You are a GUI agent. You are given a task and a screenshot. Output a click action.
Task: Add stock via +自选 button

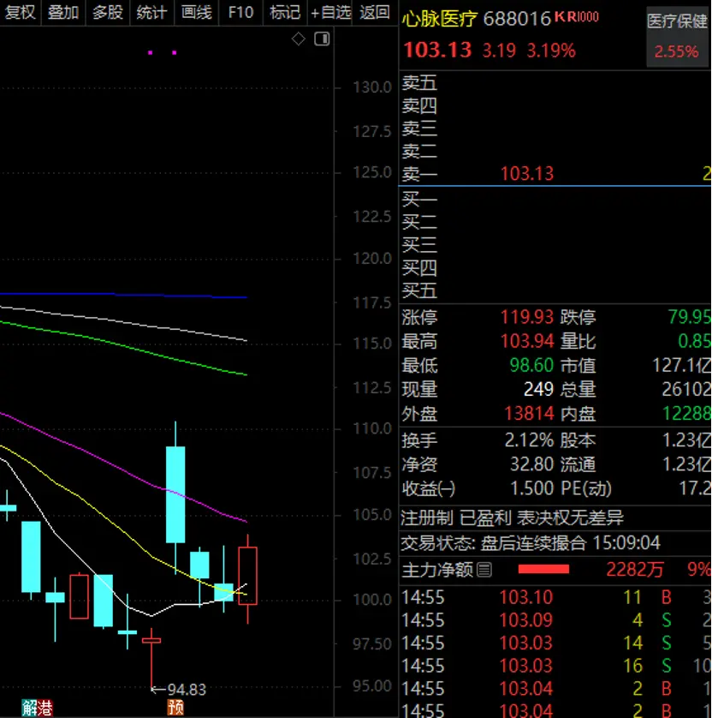[x=331, y=12]
